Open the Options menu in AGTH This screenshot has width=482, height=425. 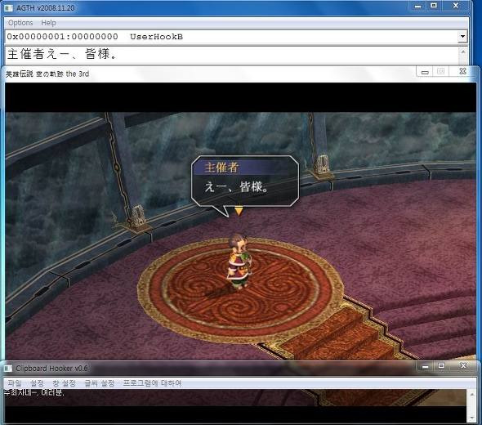pos(20,23)
